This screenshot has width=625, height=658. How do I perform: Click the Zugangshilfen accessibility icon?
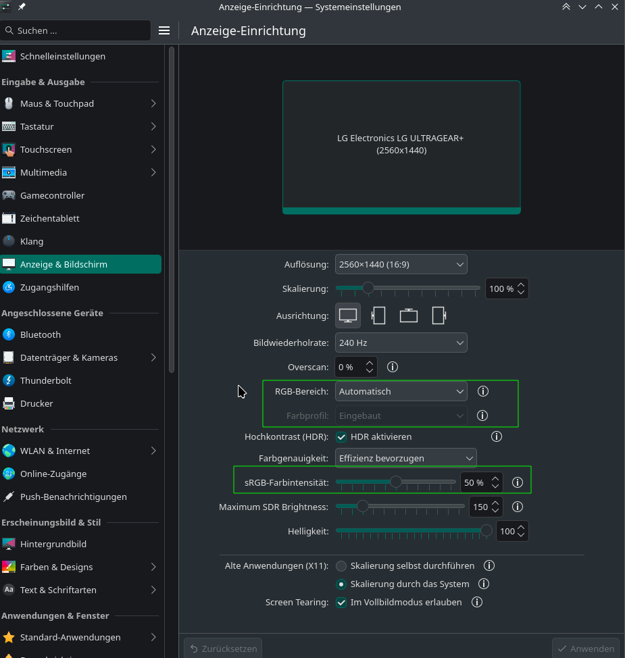(x=8, y=288)
